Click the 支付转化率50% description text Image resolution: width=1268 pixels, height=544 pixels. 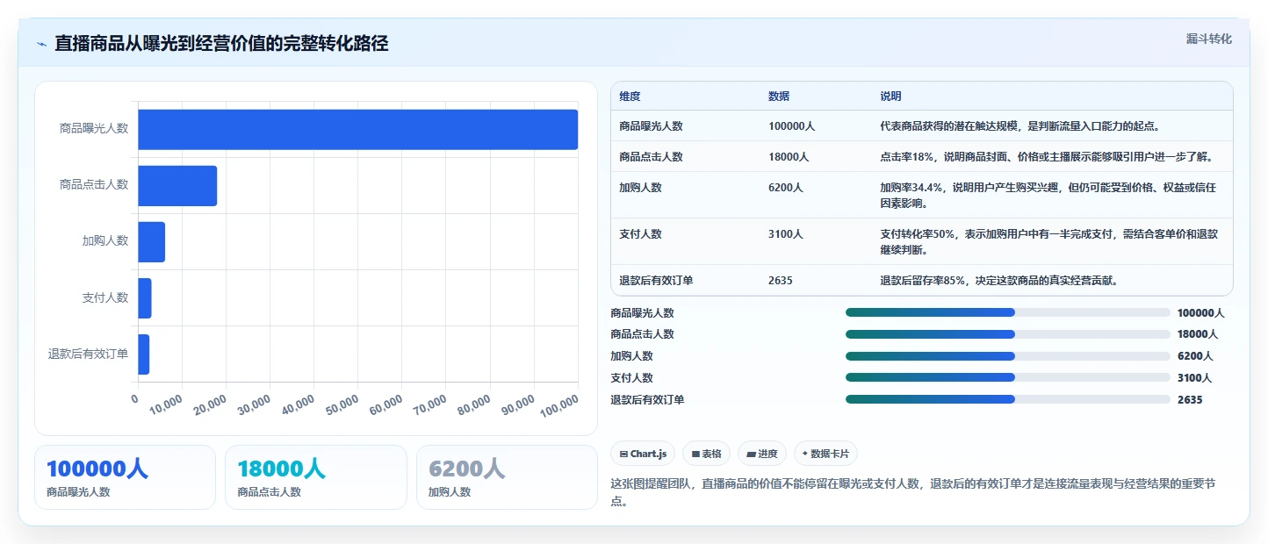[x=1049, y=242]
